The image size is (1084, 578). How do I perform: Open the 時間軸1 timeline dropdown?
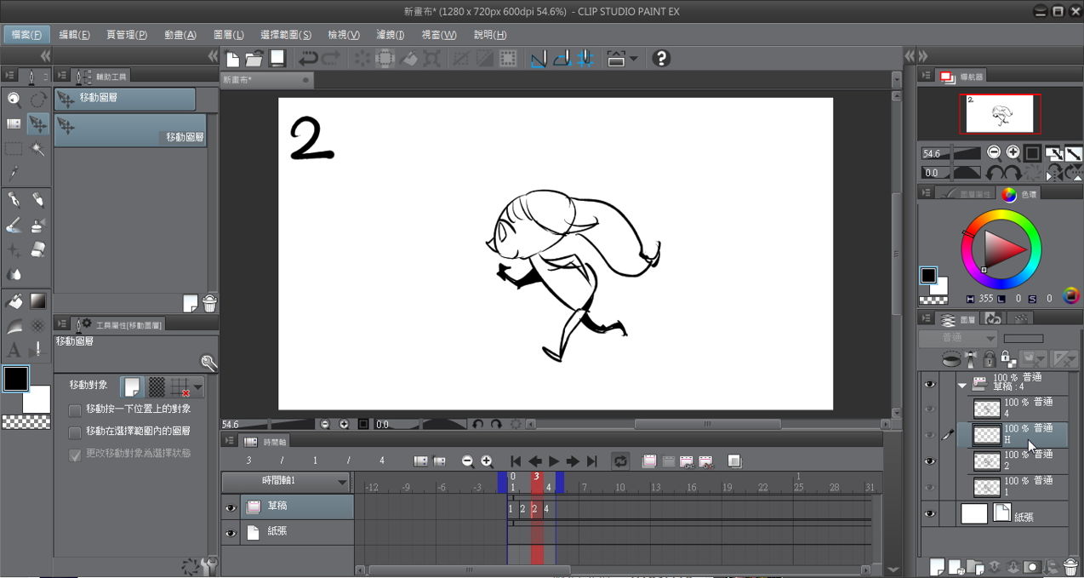tap(342, 482)
